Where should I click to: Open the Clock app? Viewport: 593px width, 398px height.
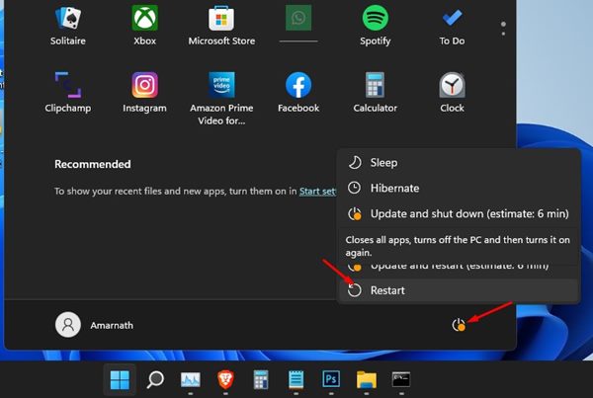click(x=452, y=93)
